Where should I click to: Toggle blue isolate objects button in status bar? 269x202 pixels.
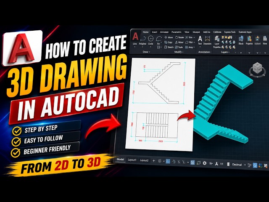pos(255,165)
